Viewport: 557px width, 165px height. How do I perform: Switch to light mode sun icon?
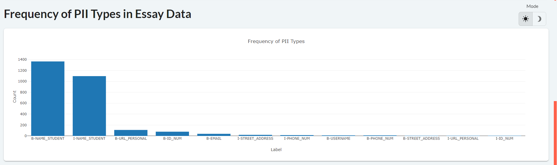pyautogui.click(x=526, y=19)
